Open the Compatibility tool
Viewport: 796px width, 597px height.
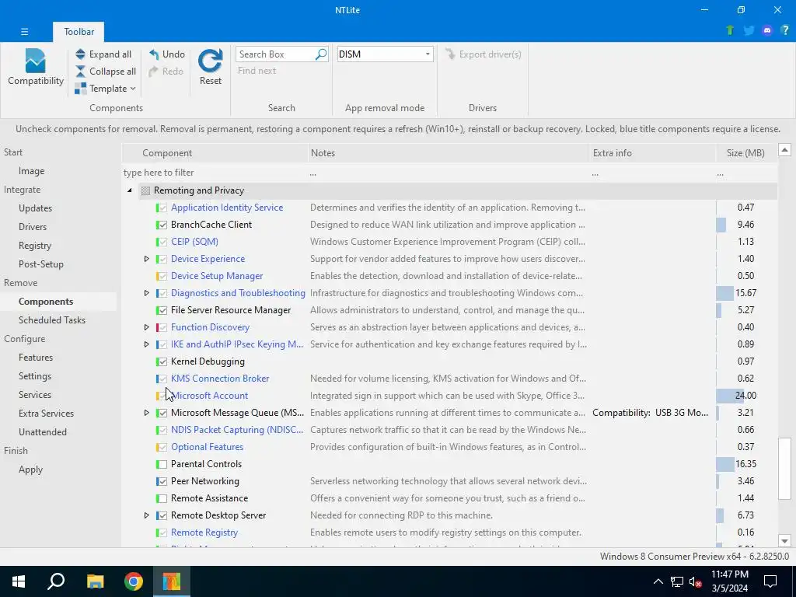(36, 68)
